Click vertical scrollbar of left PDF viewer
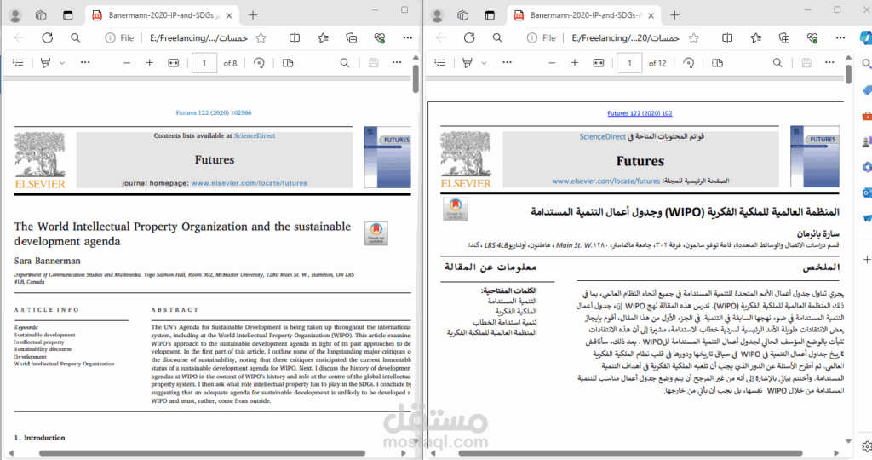 click(416, 79)
